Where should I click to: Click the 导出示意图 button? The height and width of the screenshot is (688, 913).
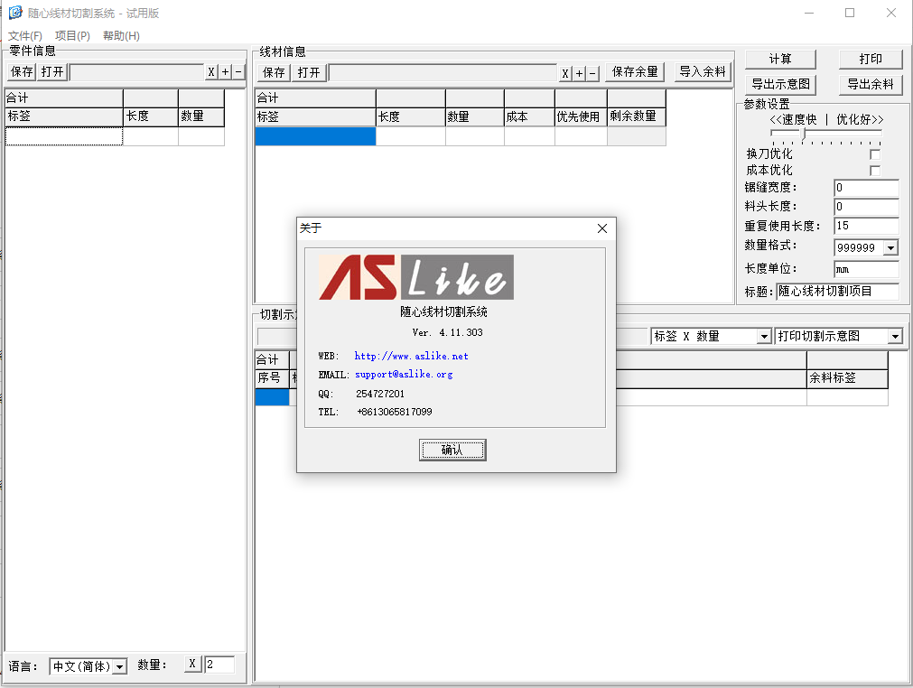[x=780, y=84]
